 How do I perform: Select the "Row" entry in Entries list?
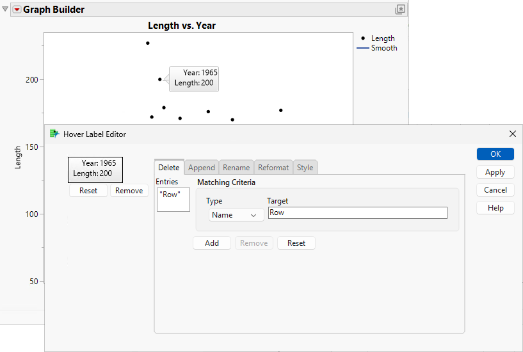tap(170, 195)
